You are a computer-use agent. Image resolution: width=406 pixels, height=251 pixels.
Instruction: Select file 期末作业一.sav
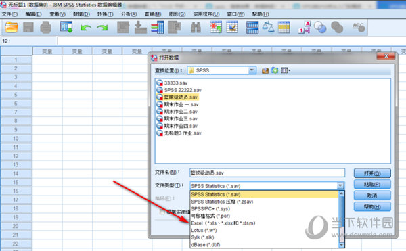(177, 105)
